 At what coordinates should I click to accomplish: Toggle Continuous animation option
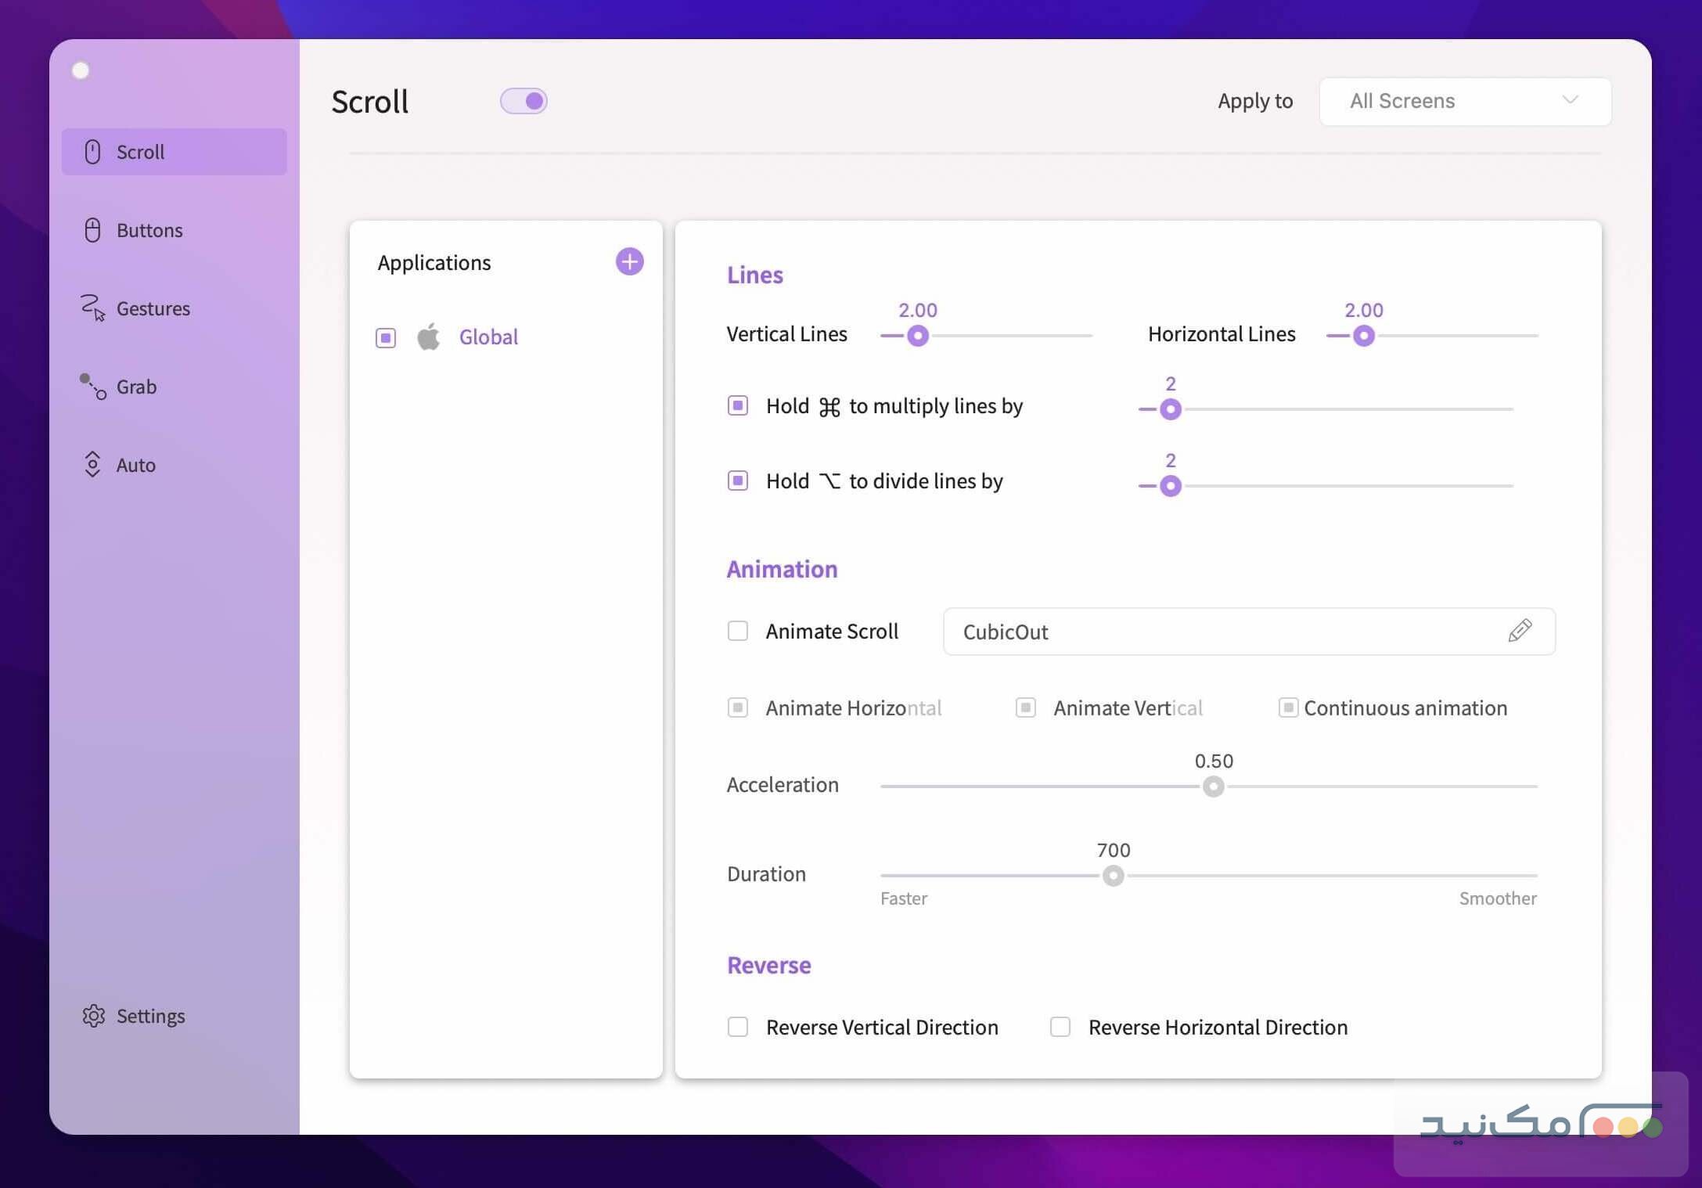pyautogui.click(x=1288, y=707)
